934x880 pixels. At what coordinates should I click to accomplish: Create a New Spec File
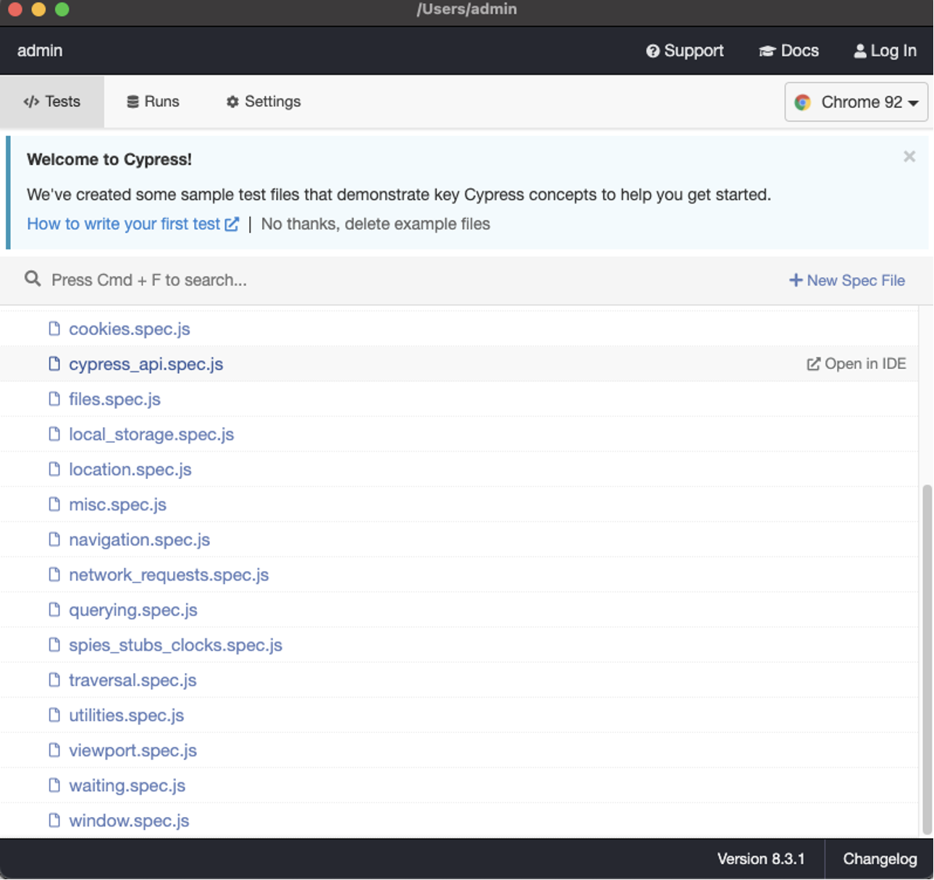(x=846, y=280)
